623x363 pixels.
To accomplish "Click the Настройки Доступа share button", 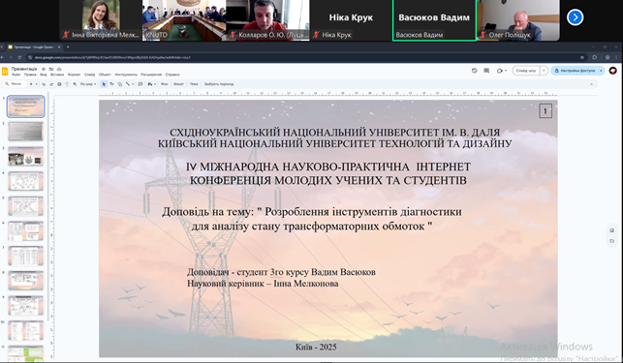I will 575,71.
